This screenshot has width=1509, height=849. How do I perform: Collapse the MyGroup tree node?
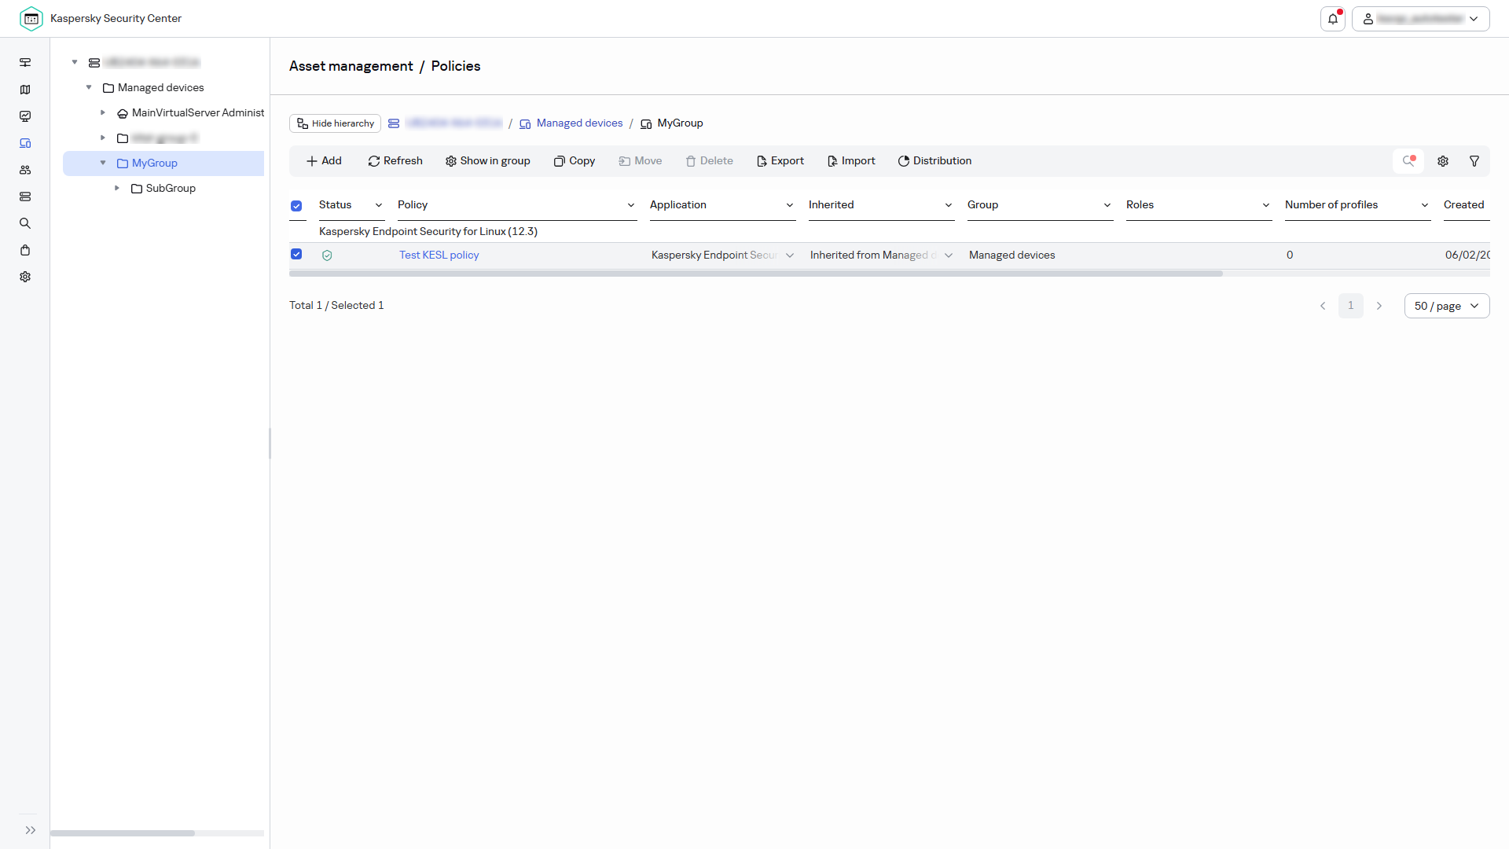[103, 163]
